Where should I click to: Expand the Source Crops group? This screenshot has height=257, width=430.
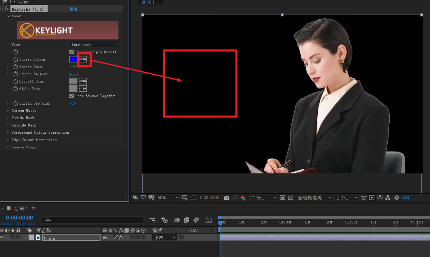(8, 147)
